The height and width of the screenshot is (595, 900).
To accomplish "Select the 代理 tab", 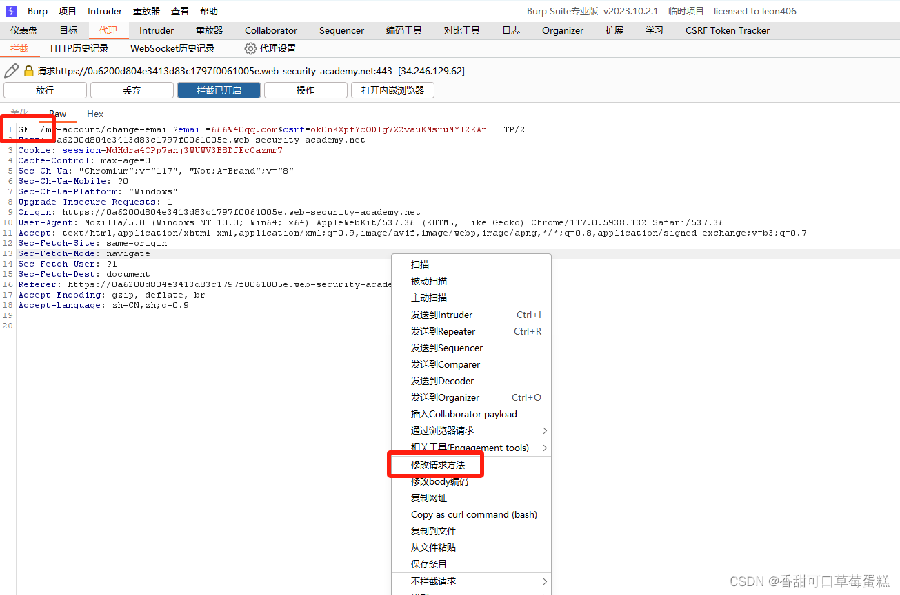I will (x=108, y=30).
